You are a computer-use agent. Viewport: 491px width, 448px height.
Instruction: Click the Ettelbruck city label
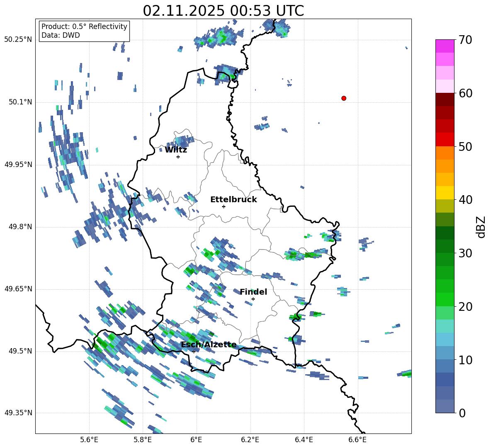[x=233, y=200]
